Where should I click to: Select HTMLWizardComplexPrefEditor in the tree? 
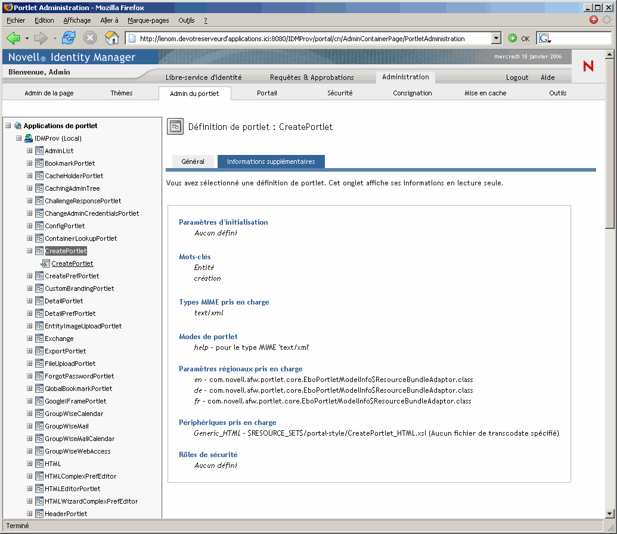point(91,501)
